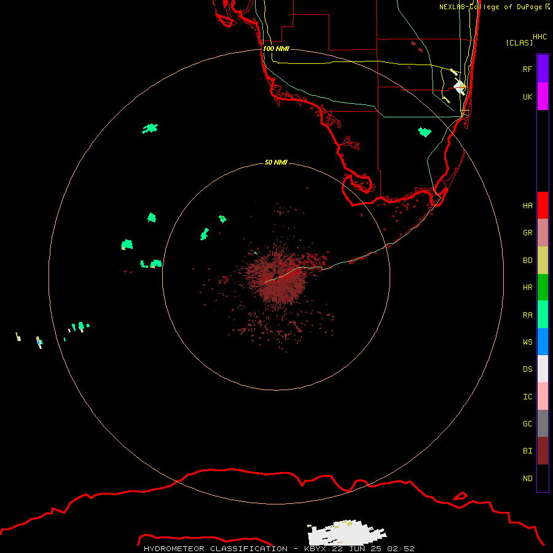Click the HA red legend swatch
553x553 pixels.
click(543, 205)
